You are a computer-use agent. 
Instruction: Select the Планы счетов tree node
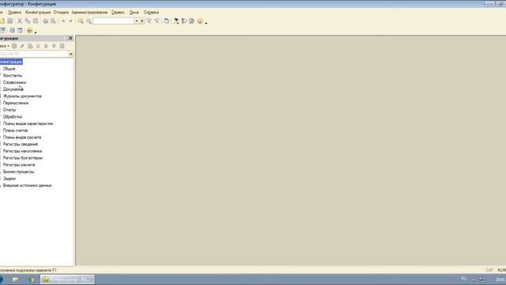click(x=16, y=131)
